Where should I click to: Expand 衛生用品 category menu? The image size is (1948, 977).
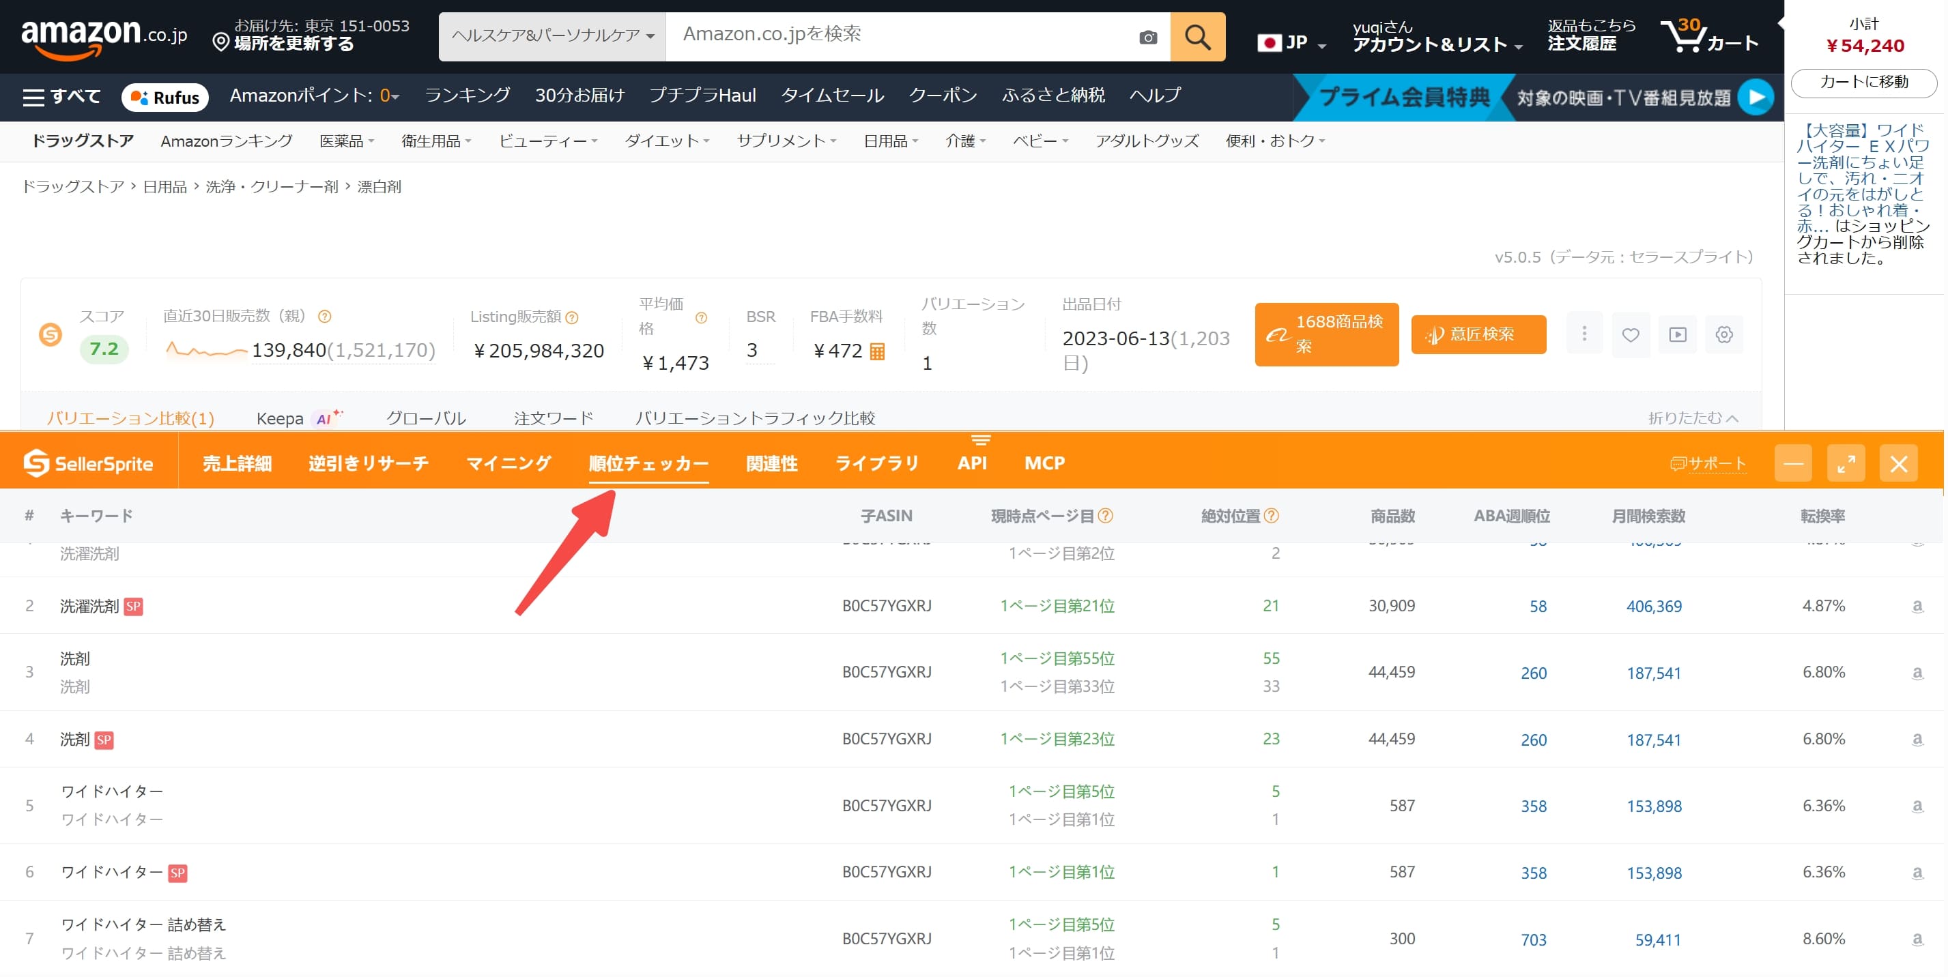point(436,141)
